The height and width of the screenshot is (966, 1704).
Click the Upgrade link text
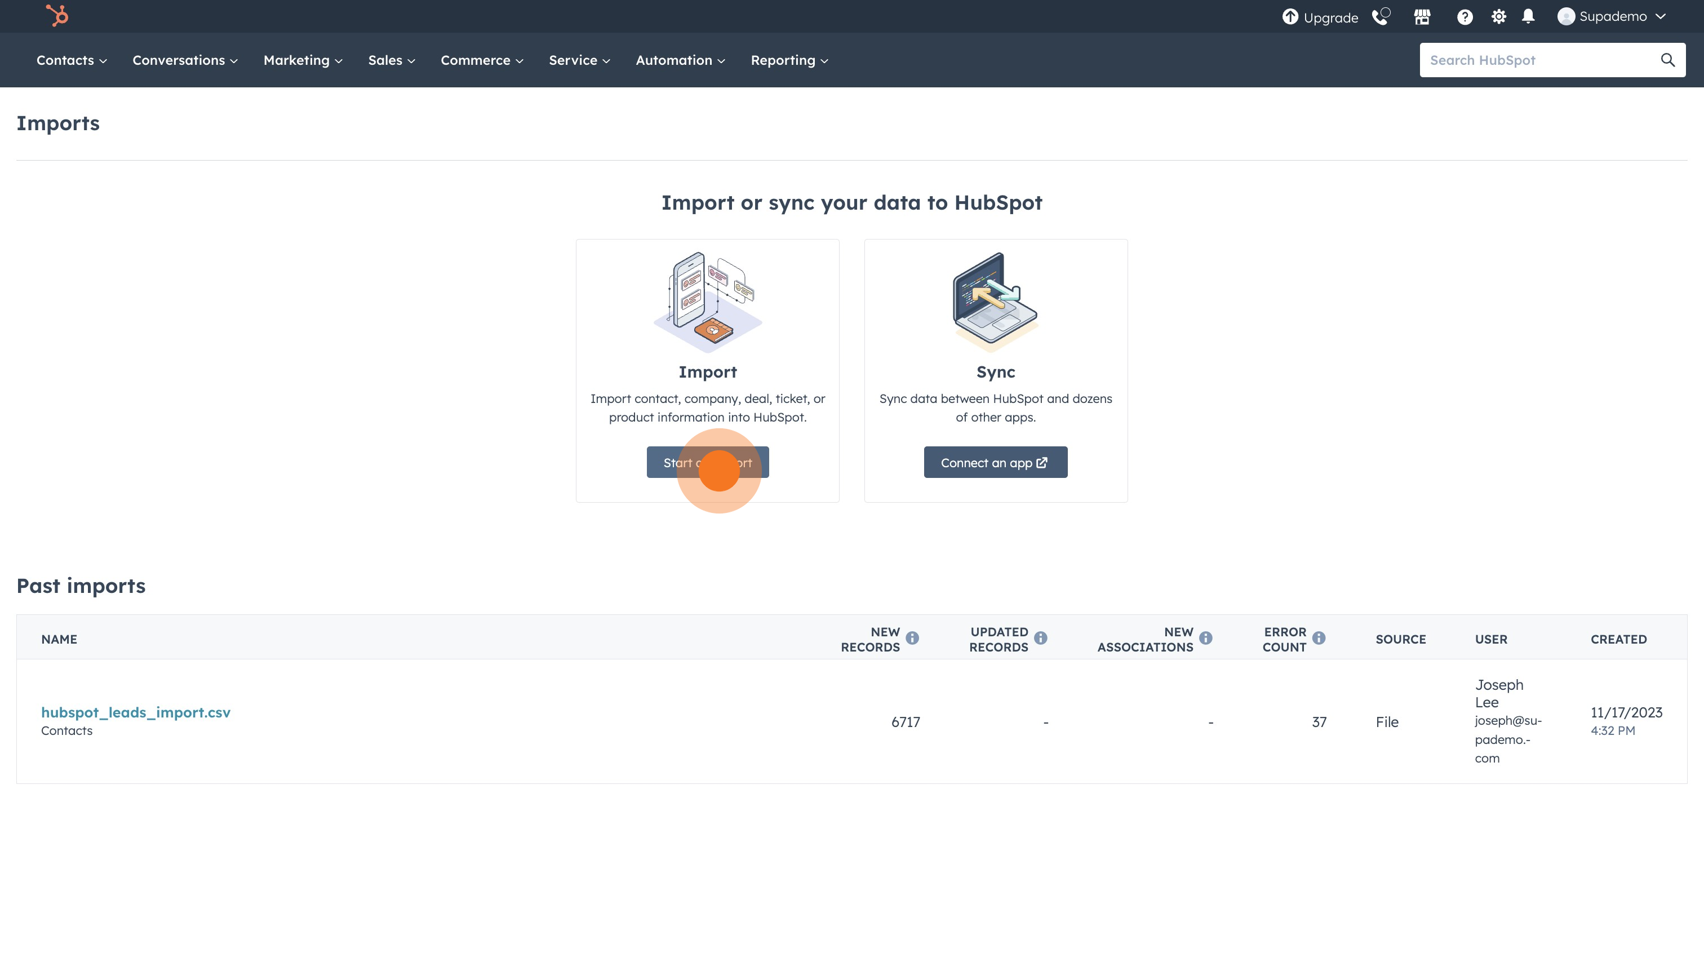point(1330,18)
